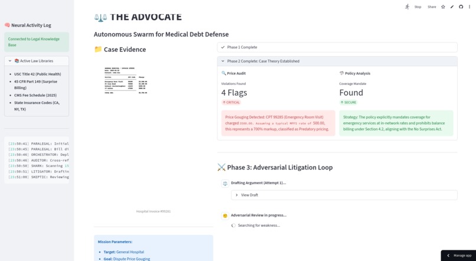Click the 'Mission Parameters:' heading
Screen dimensions: 476x261
click(115, 242)
